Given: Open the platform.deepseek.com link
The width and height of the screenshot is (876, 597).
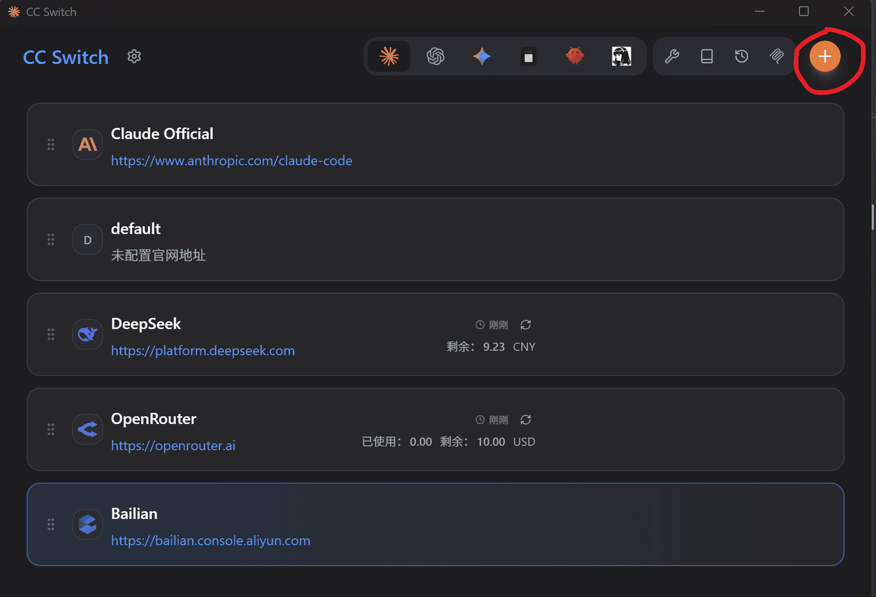Looking at the screenshot, I should click(203, 350).
